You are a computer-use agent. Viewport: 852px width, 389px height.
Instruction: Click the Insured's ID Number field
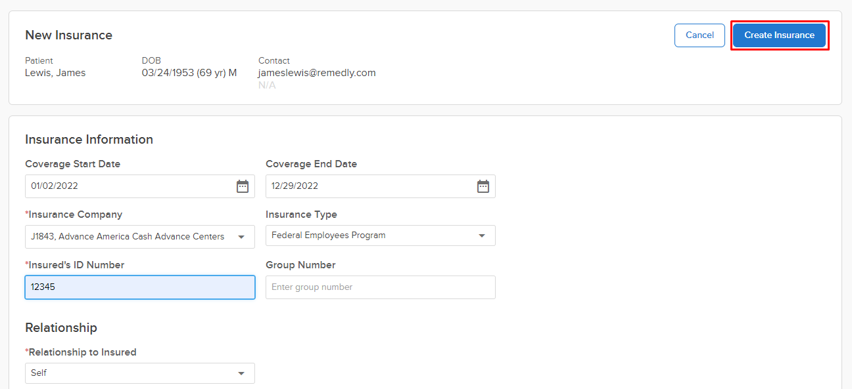(140, 287)
